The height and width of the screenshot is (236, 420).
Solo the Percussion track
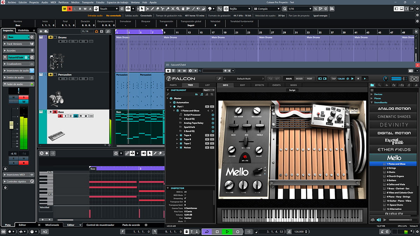55,74
